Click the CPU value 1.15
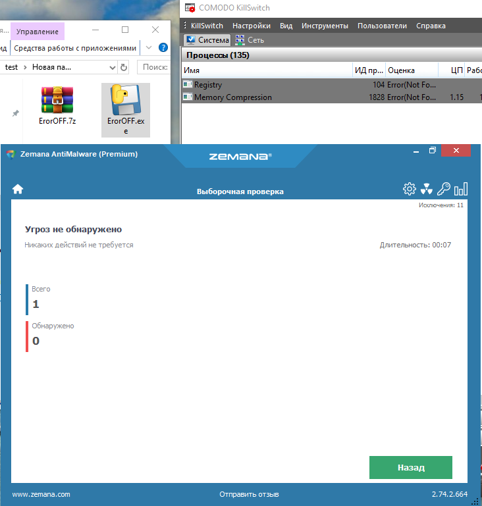 (x=456, y=97)
